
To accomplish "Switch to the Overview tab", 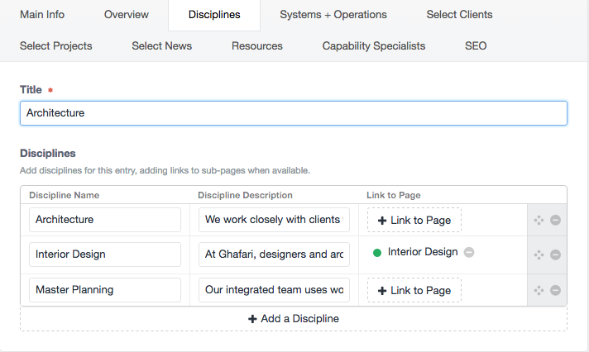I will click(127, 15).
